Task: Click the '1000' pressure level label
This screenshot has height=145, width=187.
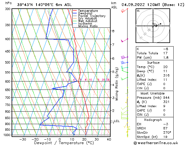Action: pyautogui.click(x=7, y=135)
